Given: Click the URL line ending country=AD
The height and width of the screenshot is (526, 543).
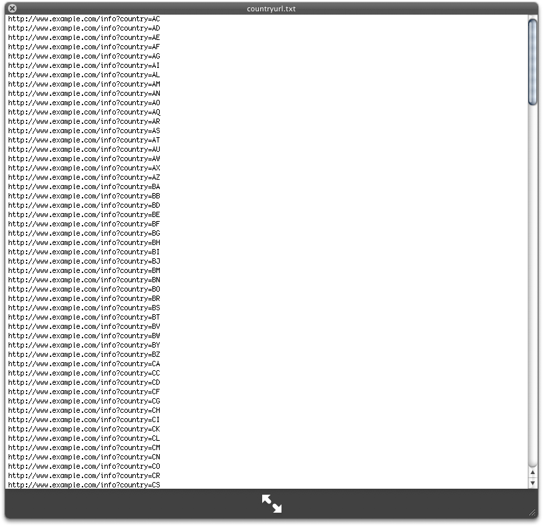Looking at the screenshot, I should click(x=84, y=29).
